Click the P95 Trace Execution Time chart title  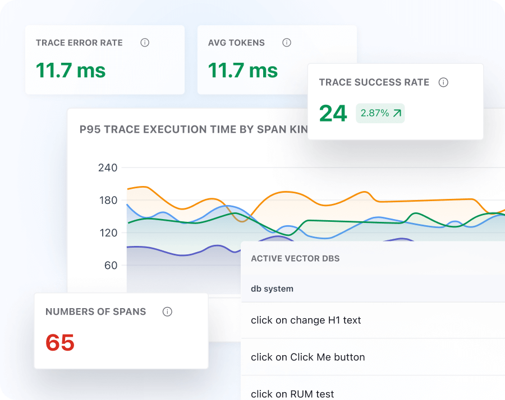point(194,129)
